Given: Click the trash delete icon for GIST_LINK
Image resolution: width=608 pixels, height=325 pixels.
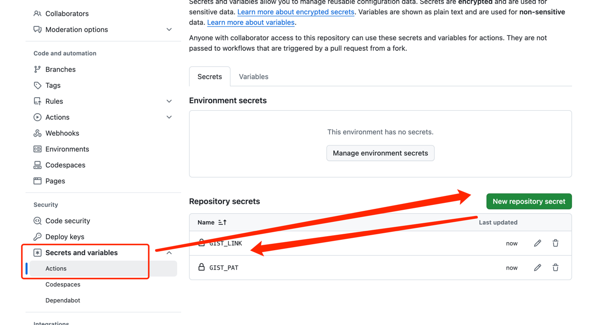Looking at the screenshot, I should click(x=555, y=243).
